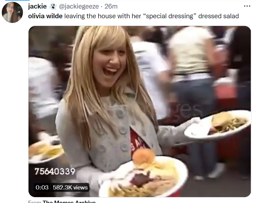Click the plate with bun at bottom

(x=143, y=176)
